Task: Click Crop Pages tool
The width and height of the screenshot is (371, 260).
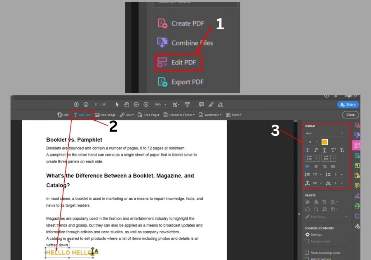Action: [x=148, y=115]
